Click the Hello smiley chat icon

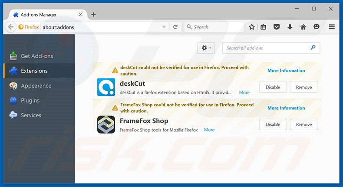pos(317,27)
